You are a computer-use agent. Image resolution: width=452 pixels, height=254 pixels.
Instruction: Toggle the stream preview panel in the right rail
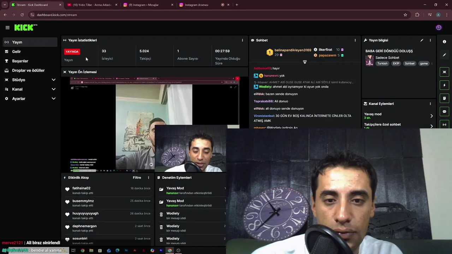point(444,72)
